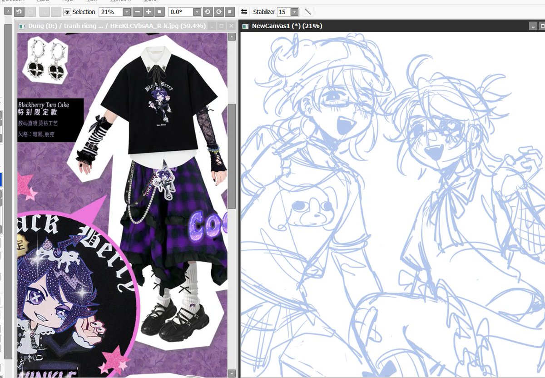545x378 pixels.
Task: Click the 21% zoom value field
Action: coord(110,12)
